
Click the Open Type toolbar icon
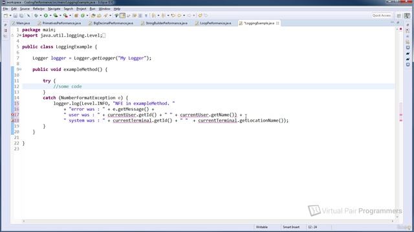coord(93,15)
